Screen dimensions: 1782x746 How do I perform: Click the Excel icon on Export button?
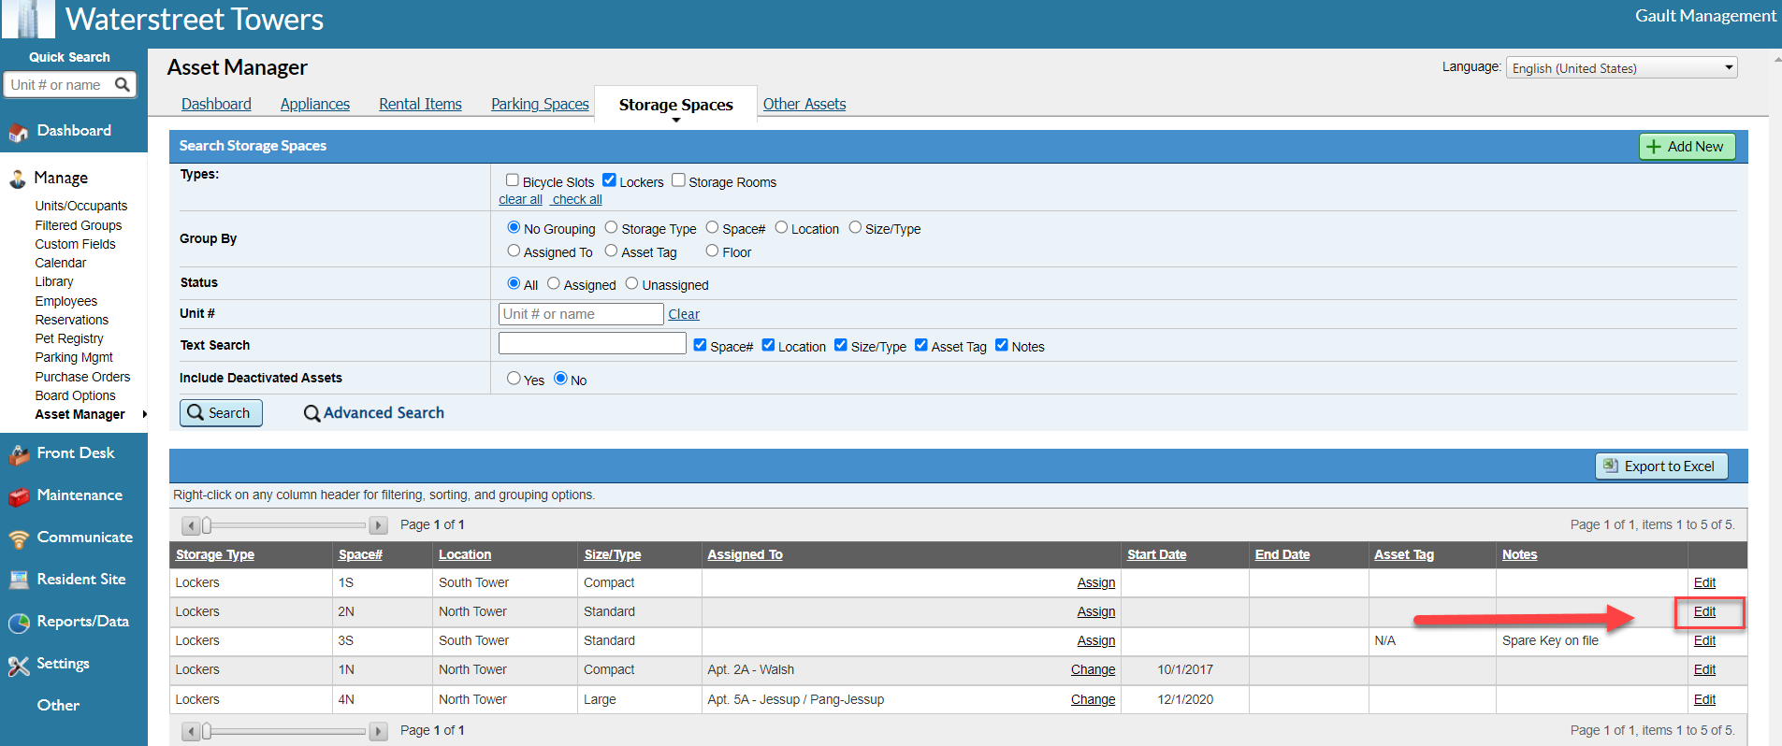tap(1611, 466)
